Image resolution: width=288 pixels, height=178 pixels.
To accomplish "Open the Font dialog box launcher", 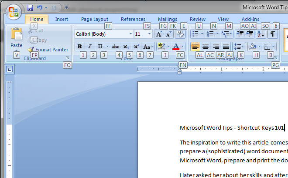I will click(x=184, y=58).
